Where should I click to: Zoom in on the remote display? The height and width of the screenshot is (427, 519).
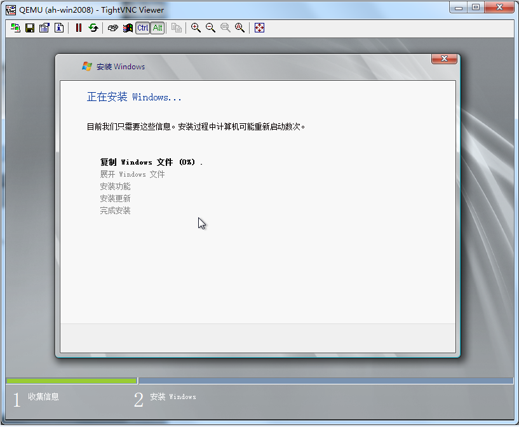pyautogui.click(x=196, y=28)
